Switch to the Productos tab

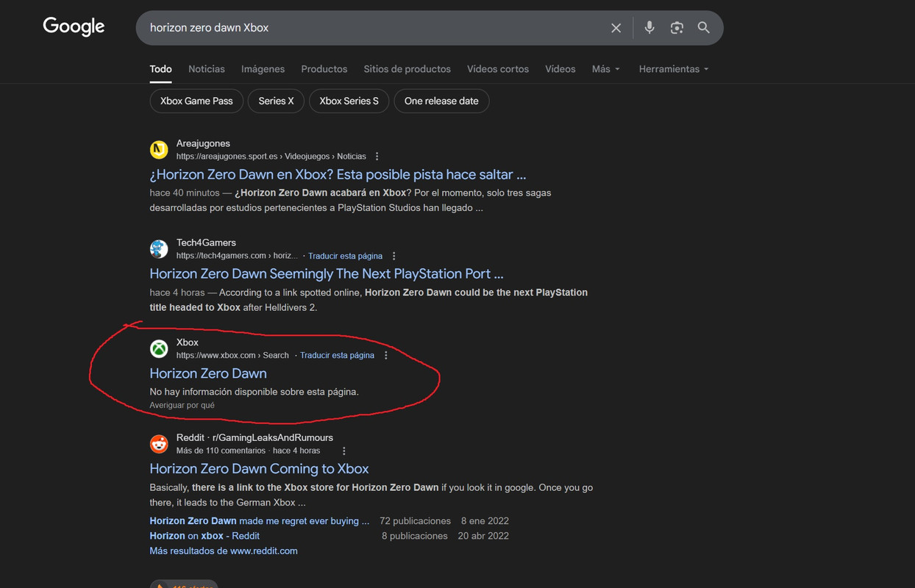324,69
